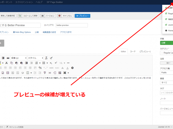Open the SP Page Builder menu
The width and height of the screenshot is (173, 129).
(55, 2)
